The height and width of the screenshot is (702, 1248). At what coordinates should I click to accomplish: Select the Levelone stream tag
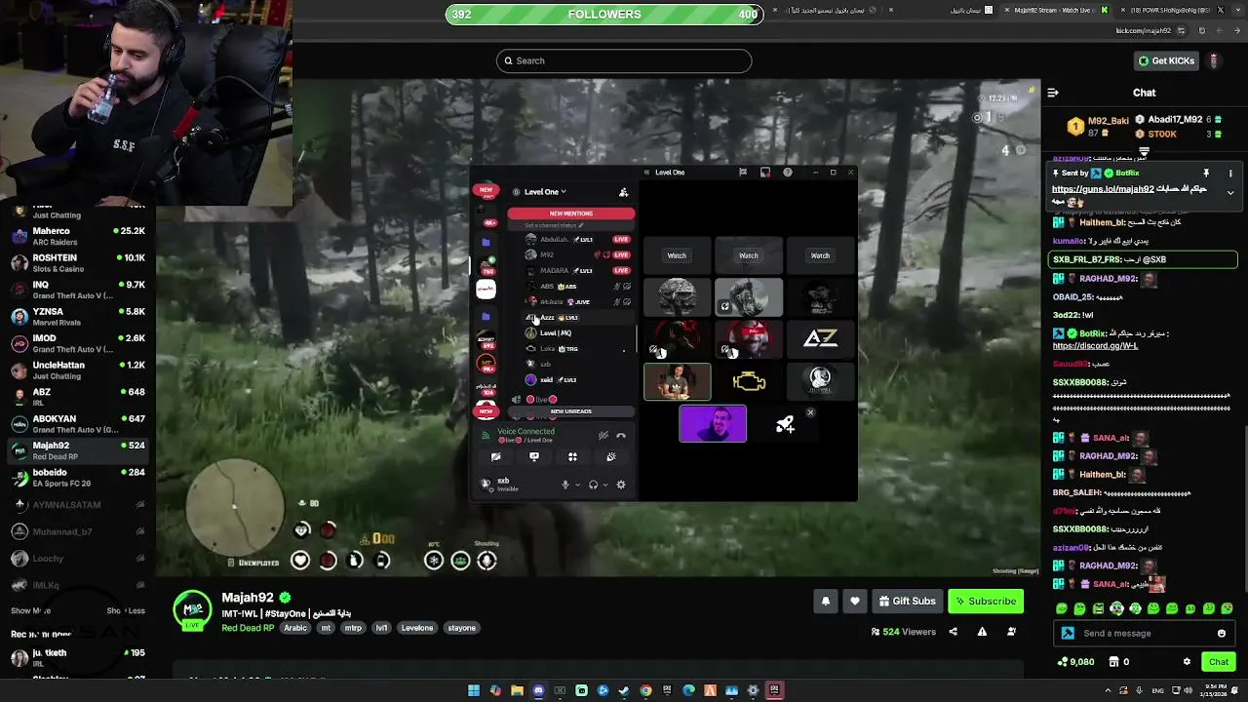click(417, 628)
